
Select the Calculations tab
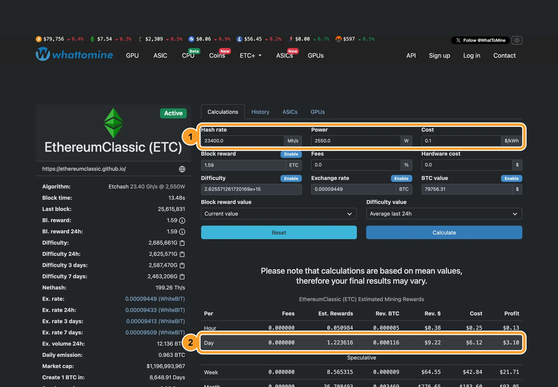tap(223, 112)
